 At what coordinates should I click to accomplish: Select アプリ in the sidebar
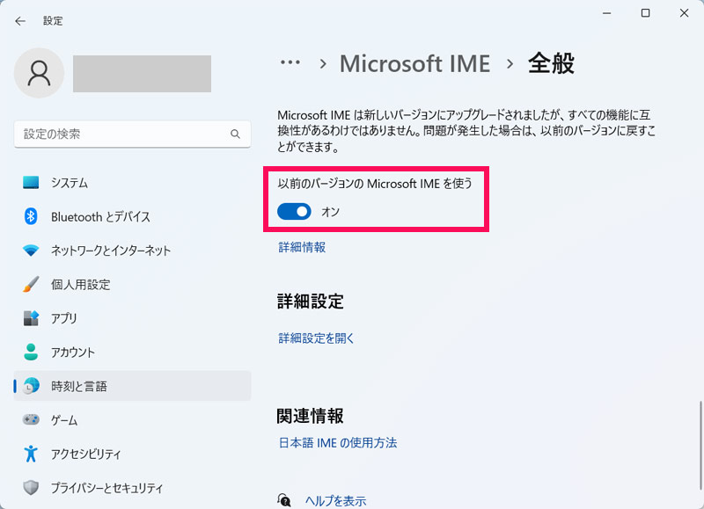(133, 318)
